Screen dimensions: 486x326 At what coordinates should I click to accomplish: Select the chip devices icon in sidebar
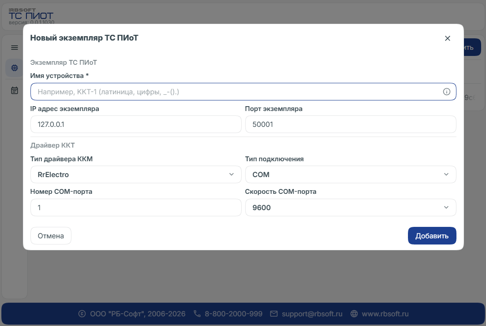15,68
